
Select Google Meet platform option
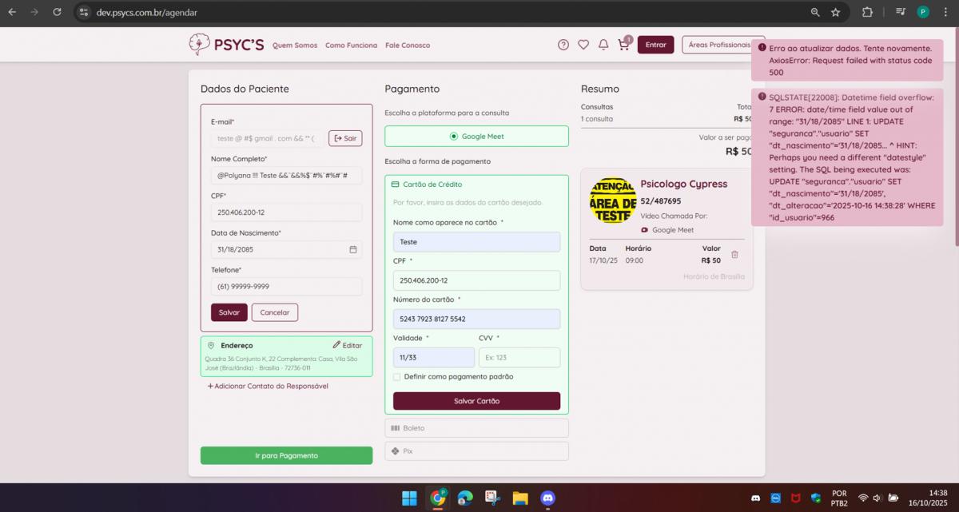[476, 137]
